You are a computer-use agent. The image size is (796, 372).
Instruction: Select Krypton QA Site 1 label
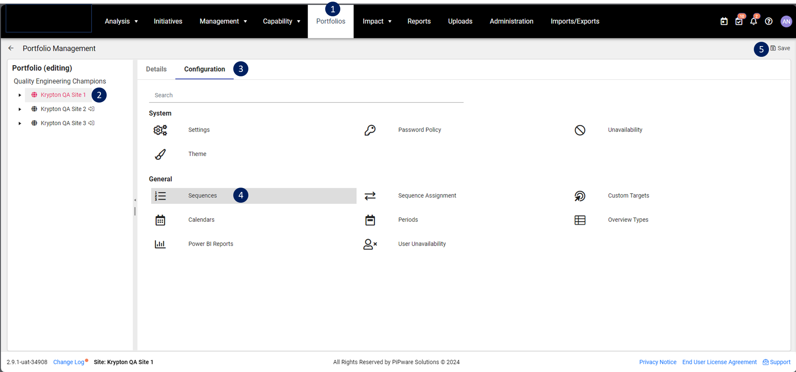click(63, 95)
